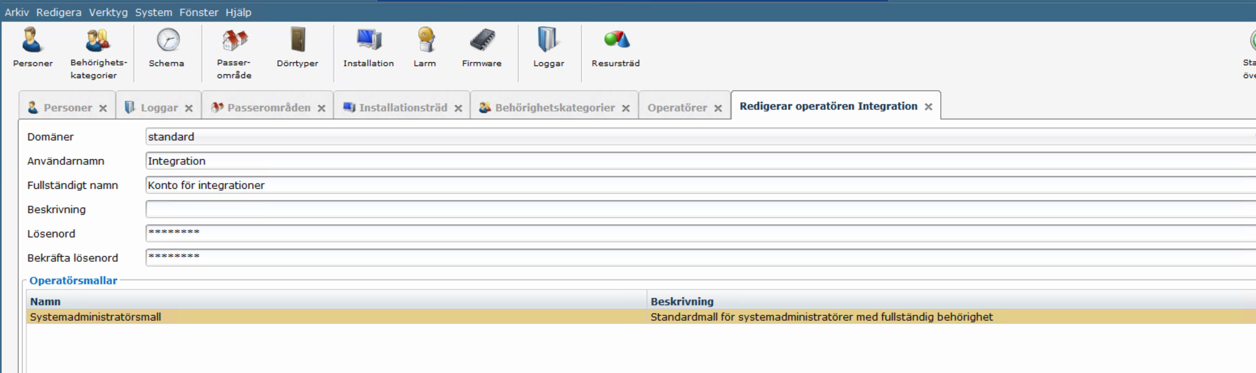
Task: Open the Personer toolbar icon
Action: point(33,48)
